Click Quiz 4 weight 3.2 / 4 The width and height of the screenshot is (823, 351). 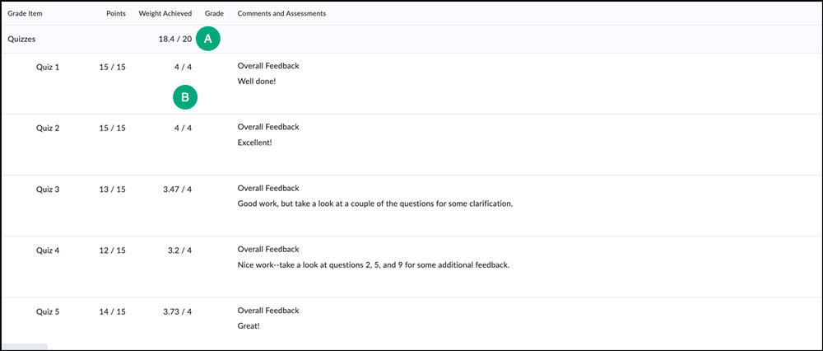click(179, 250)
